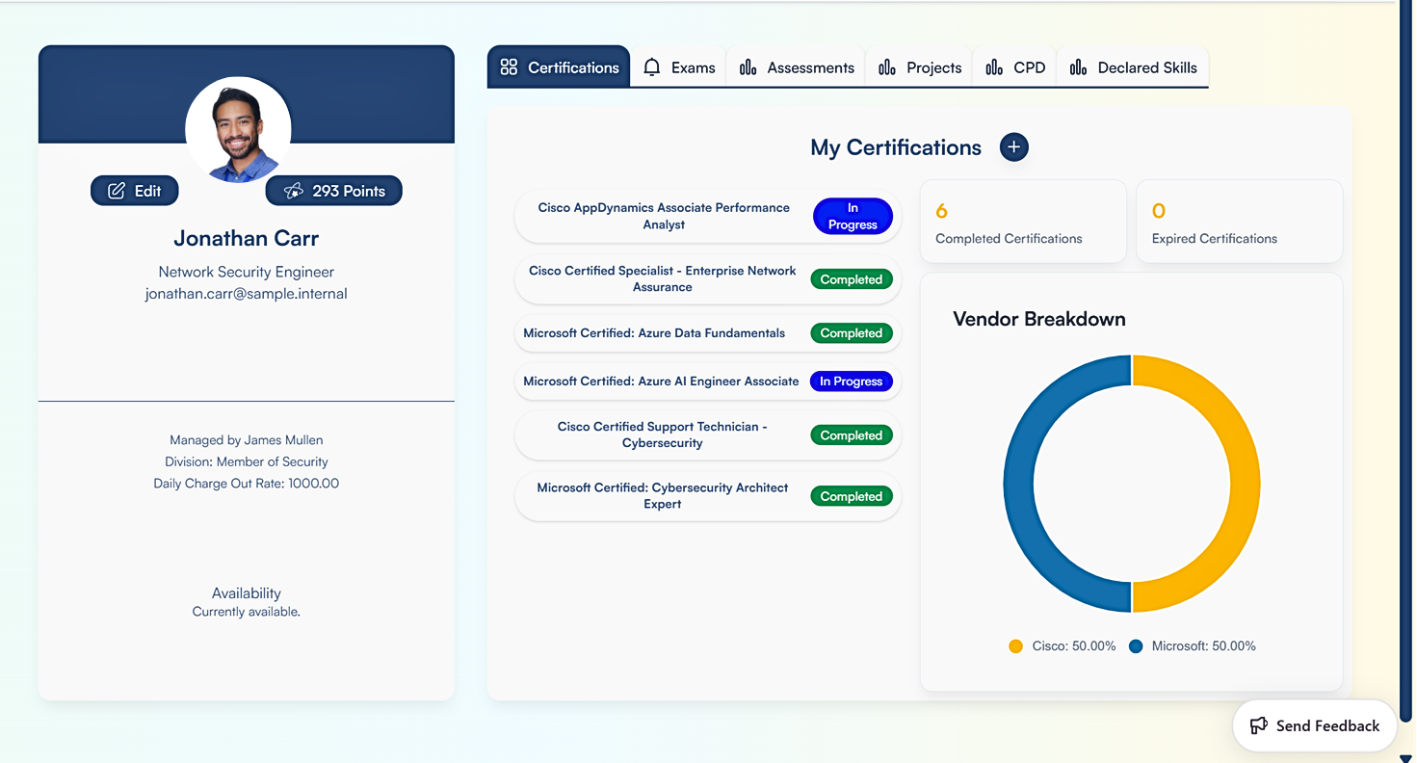Click the bar chart icon on CPD tab
Viewport: 1417px width, 763px height.
click(x=994, y=67)
